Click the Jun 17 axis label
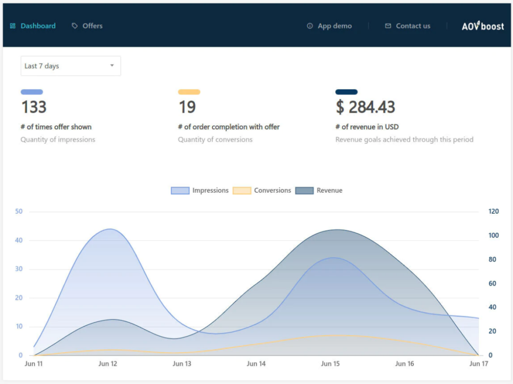Screen dimensions: 513x384 (x=478, y=363)
